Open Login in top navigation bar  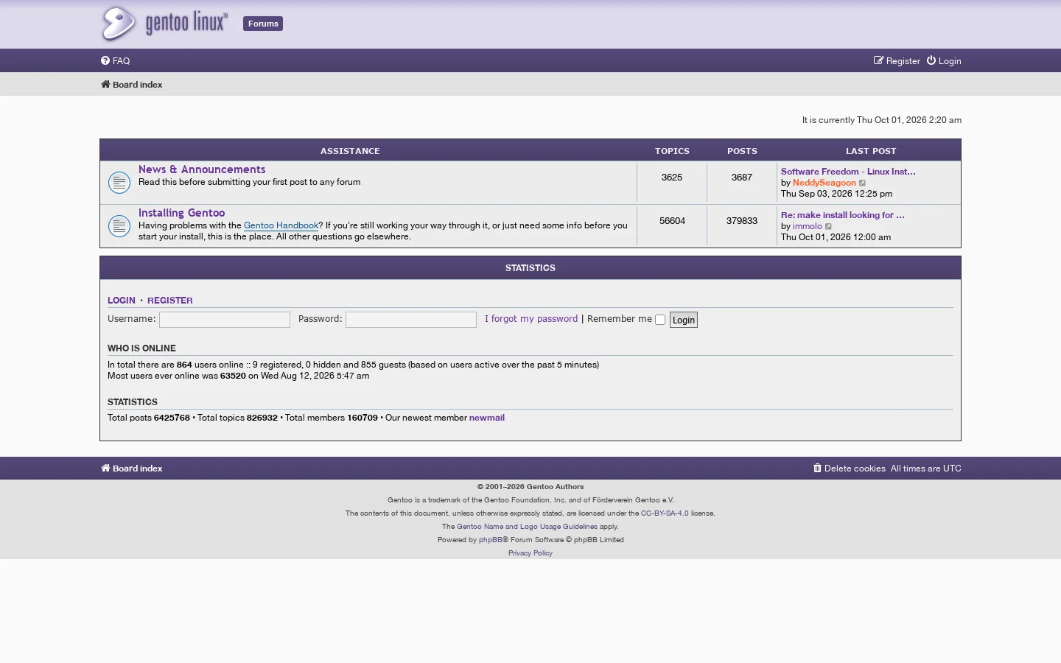[x=944, y=61]
